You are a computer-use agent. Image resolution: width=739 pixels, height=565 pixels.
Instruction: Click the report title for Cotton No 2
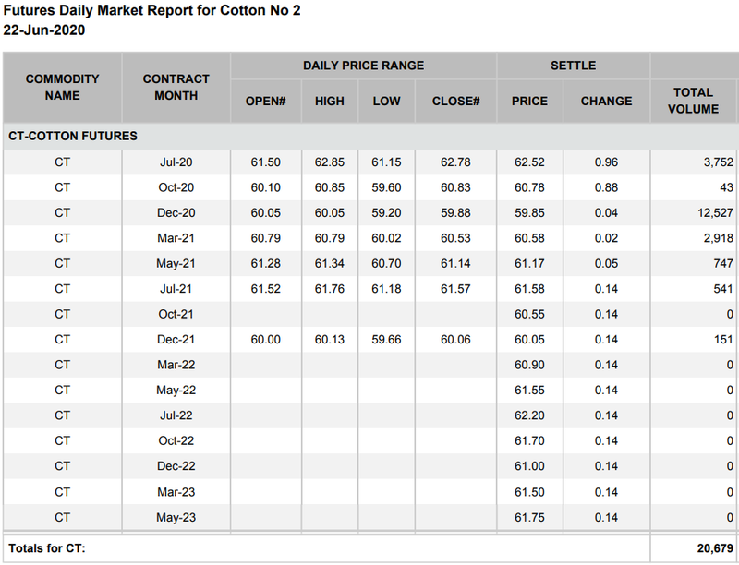[x=152, y=10]
